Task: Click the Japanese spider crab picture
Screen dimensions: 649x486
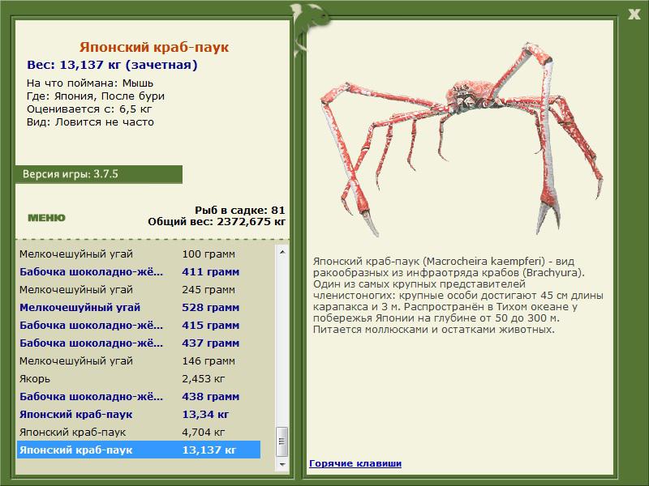Action: (462, 139)
